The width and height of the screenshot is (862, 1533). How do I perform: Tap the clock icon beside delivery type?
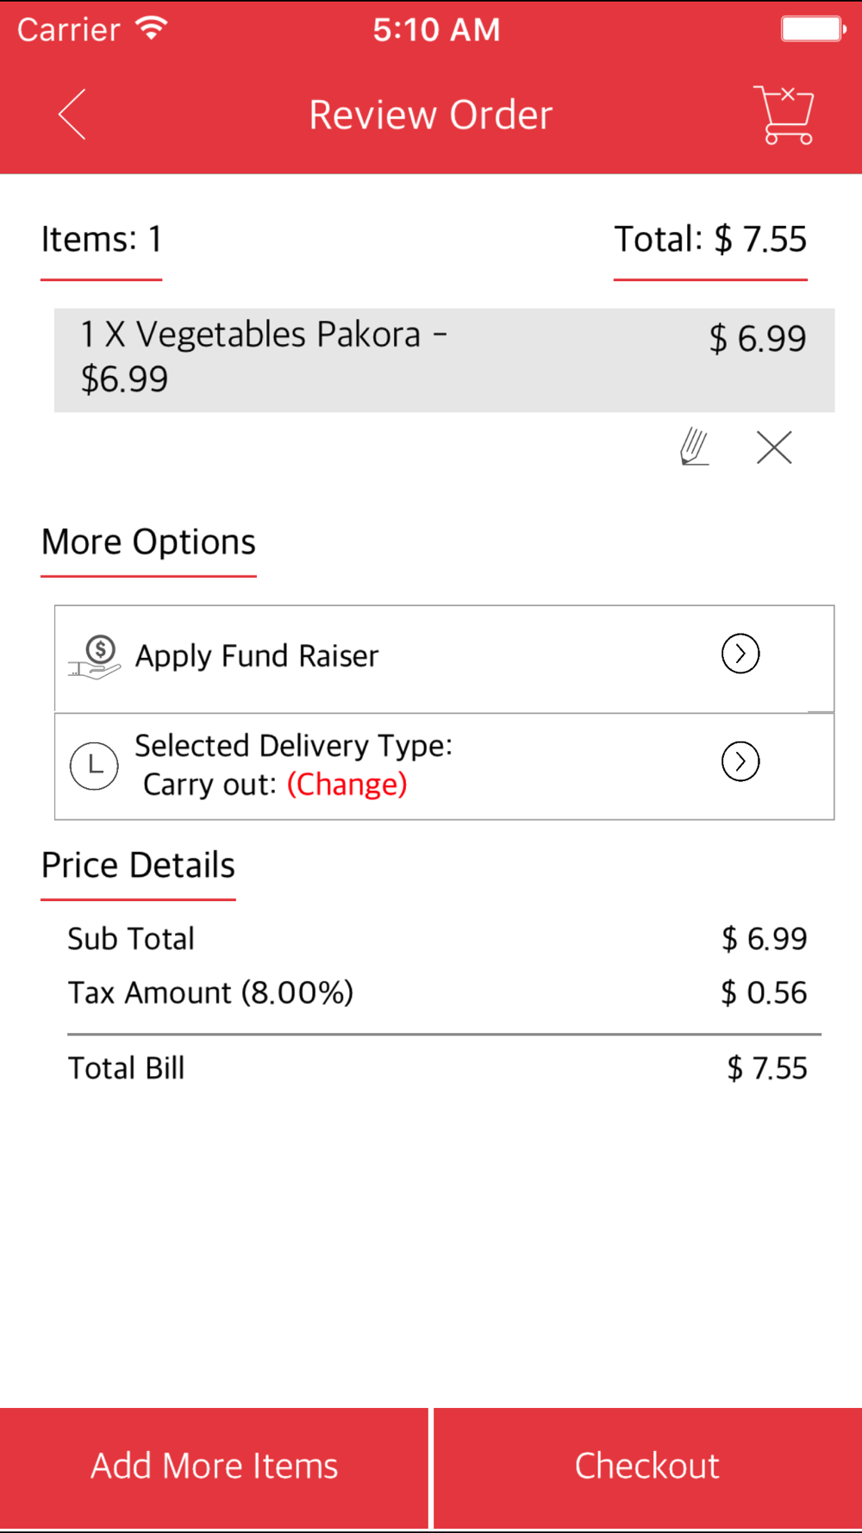pos(94,765)
